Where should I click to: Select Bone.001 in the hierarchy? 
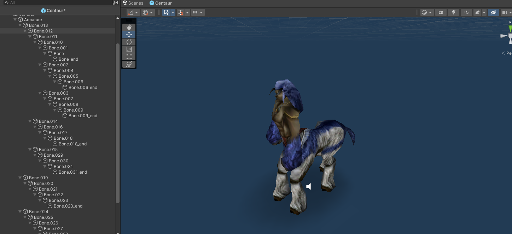(x=58, y=48)
